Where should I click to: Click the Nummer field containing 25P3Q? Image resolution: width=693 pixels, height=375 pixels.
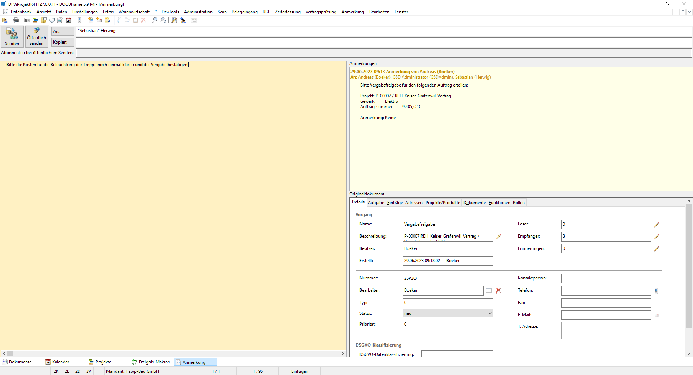448,278
